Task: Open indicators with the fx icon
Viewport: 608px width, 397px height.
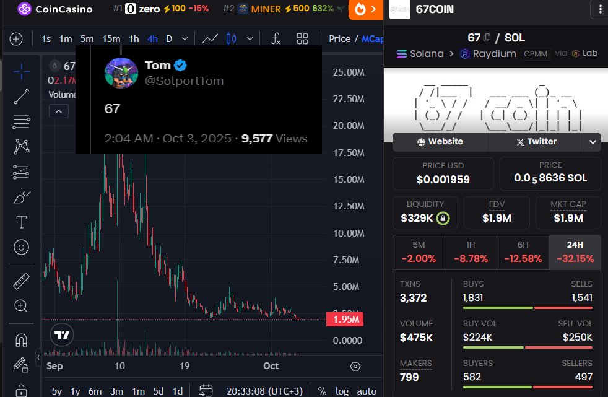Action: click(276, 38)
